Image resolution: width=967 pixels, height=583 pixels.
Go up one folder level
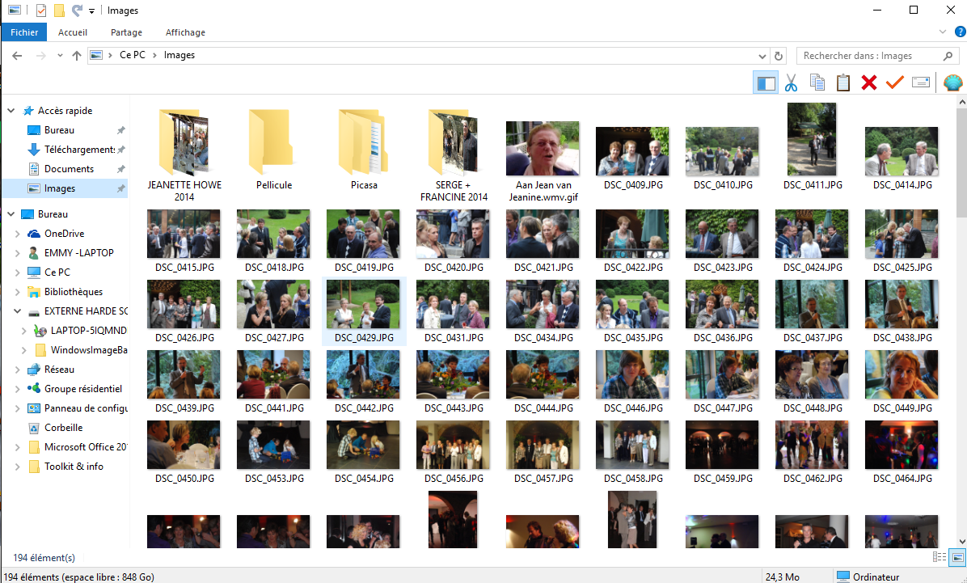[77, 56]
